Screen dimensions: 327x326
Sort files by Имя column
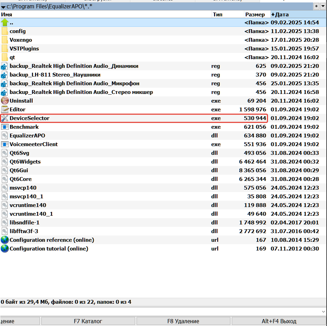tap(106, 14)
